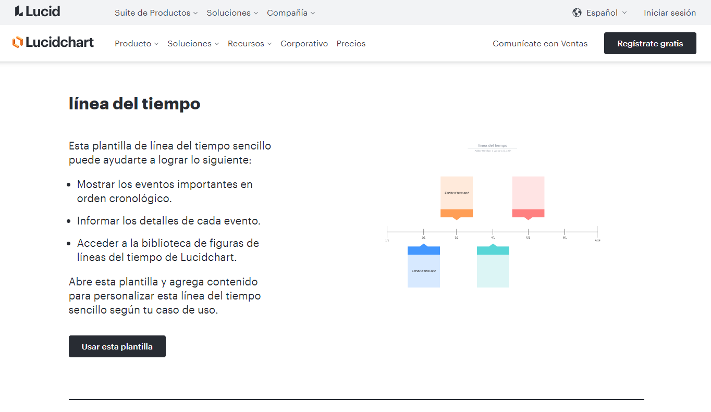Open Suite de Productos dropdown
The image size is (711, 412).
tap(156, 13)
